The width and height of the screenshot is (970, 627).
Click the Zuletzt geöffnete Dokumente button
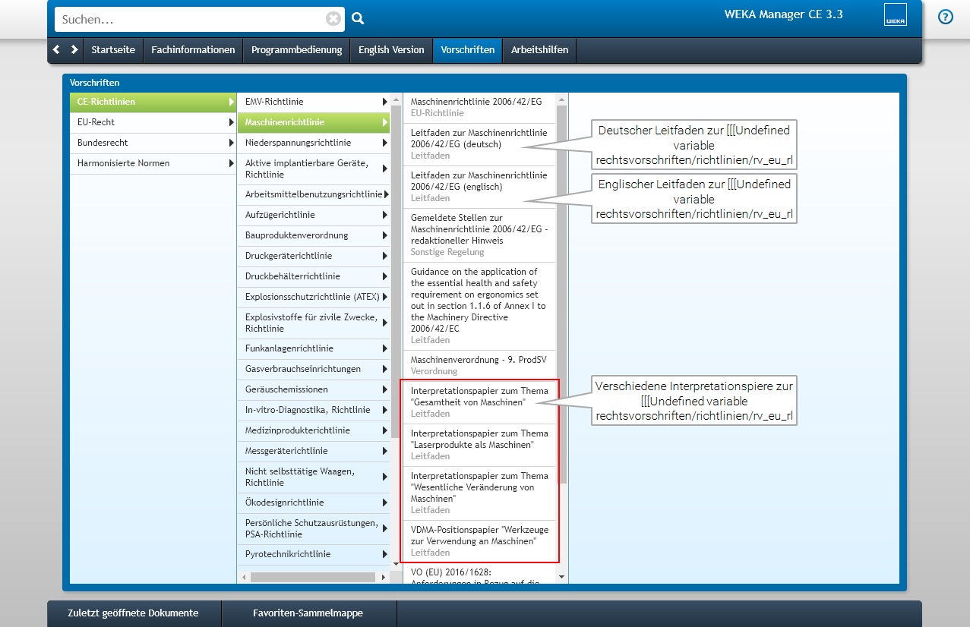click(133, 613)
